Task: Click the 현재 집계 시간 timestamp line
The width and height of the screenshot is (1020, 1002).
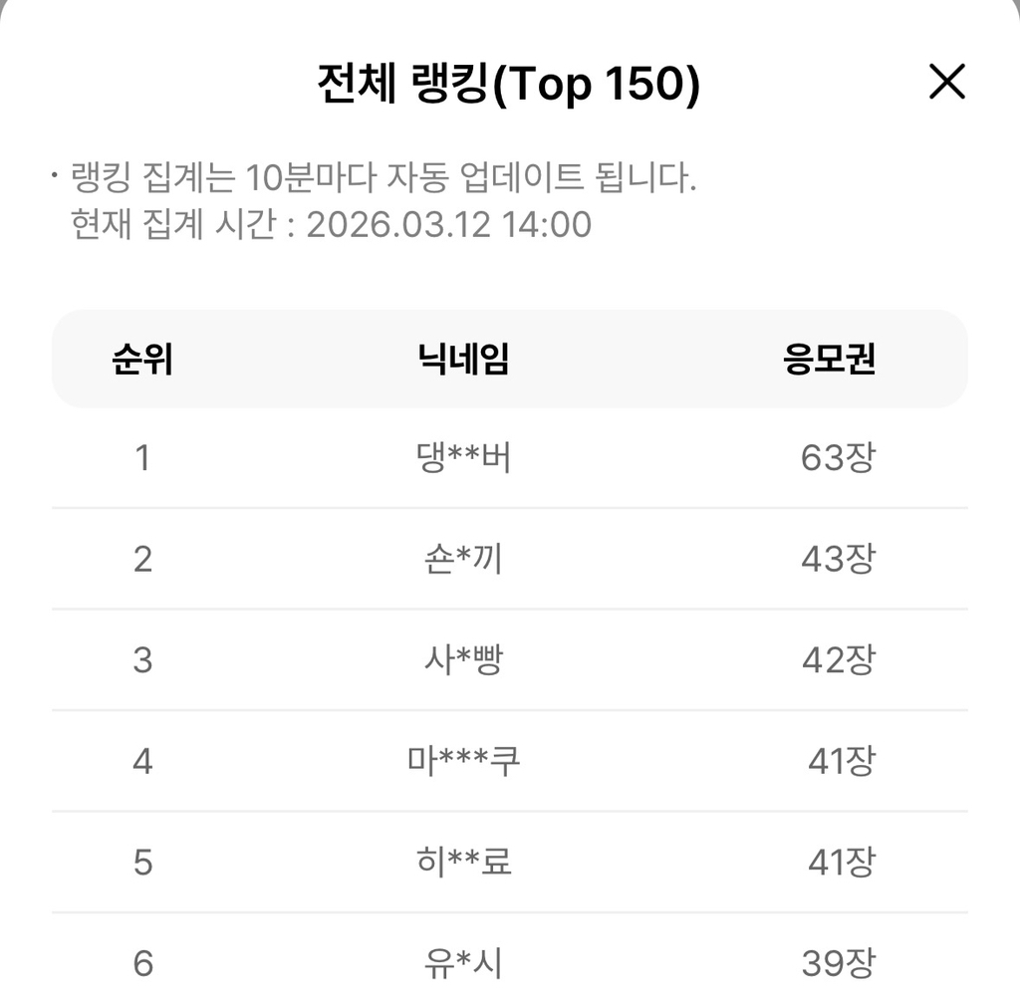Action: coord(331,224)
